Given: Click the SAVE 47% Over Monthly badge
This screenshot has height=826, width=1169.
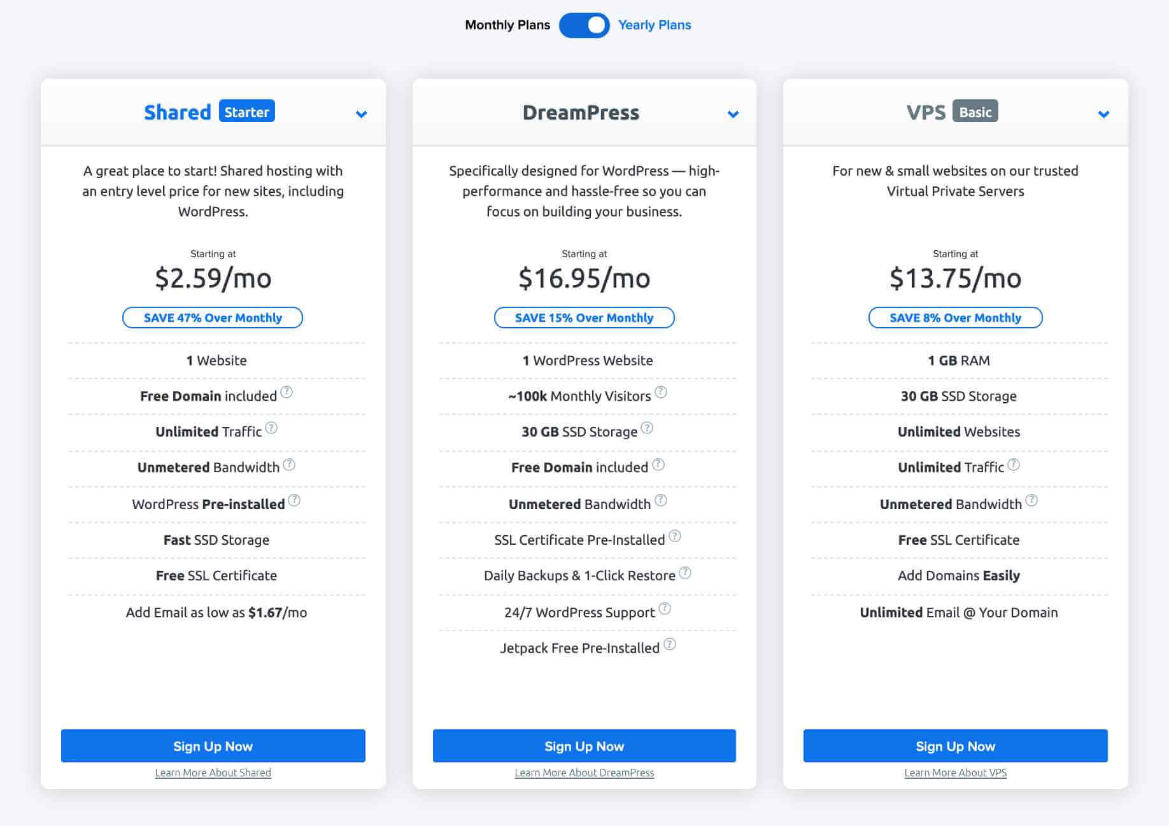Looking at the screenshot, I should pyautogui.click(x=213, y=318).
